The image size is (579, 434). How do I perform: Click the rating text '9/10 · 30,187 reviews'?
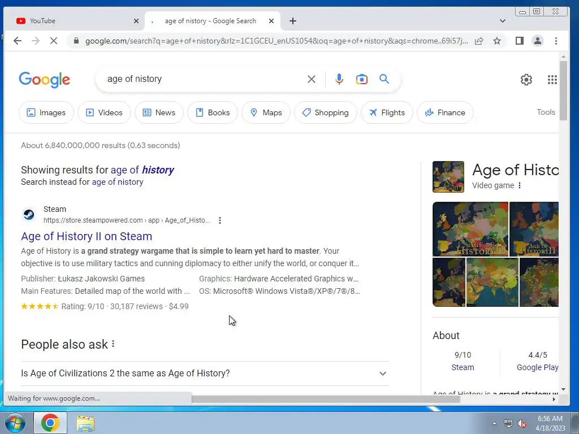tap(125, 306)
